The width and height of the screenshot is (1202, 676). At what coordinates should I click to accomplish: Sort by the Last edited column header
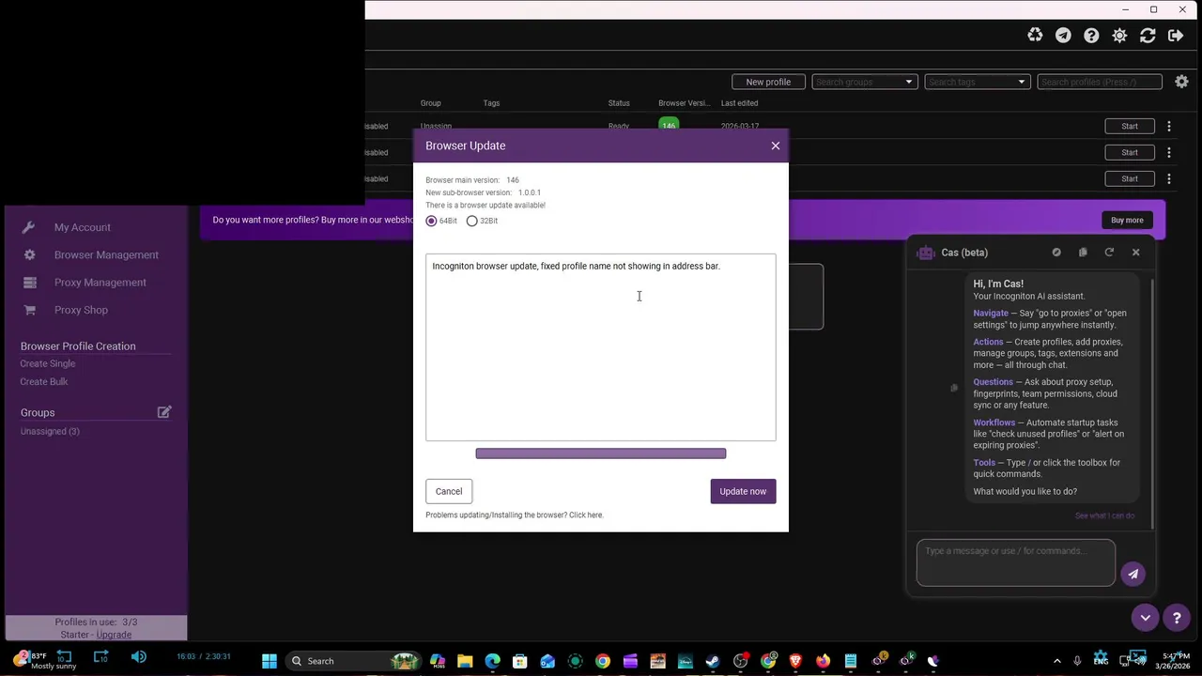click(739, 103)
